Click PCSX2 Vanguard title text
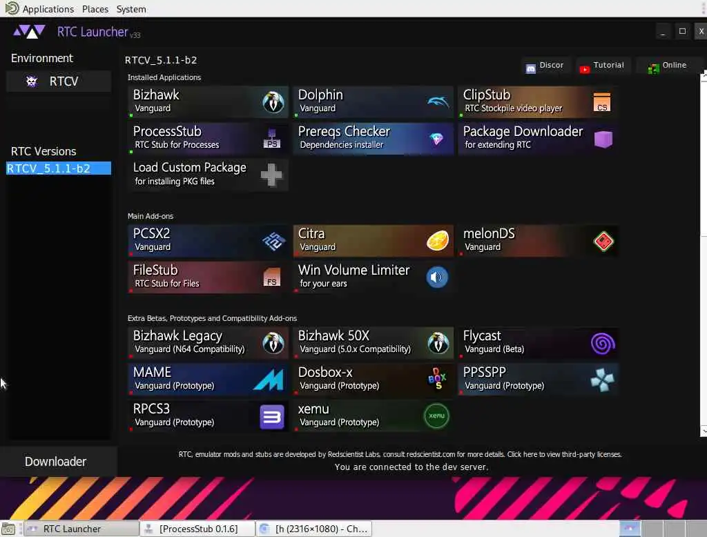Image resolution: width=707 pixels, height=537 pixels. click(151, 233)
